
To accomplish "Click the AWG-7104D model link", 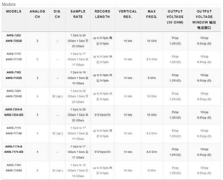I will coord(14,170).
